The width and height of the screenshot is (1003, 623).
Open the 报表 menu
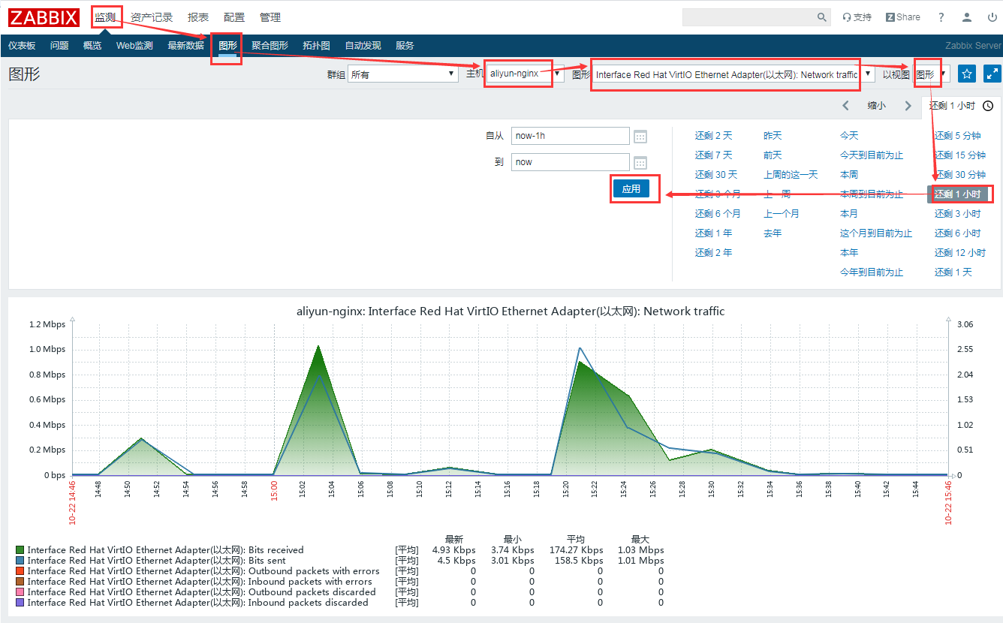[198, 17]
